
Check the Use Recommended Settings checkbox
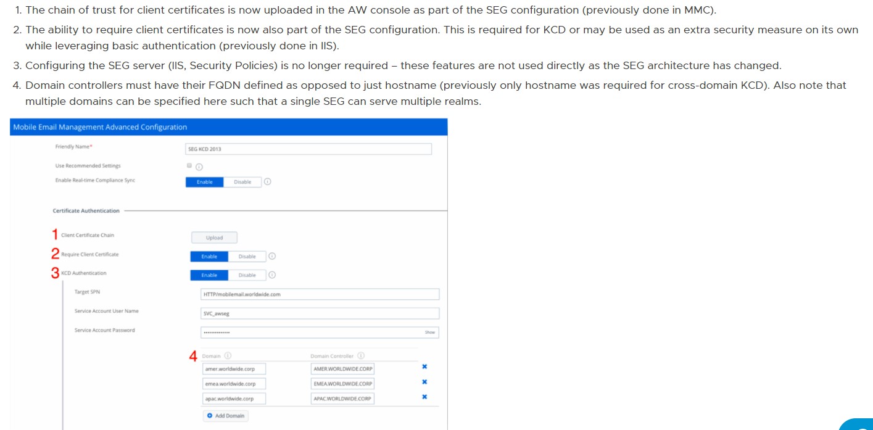(x=188, y=166)
